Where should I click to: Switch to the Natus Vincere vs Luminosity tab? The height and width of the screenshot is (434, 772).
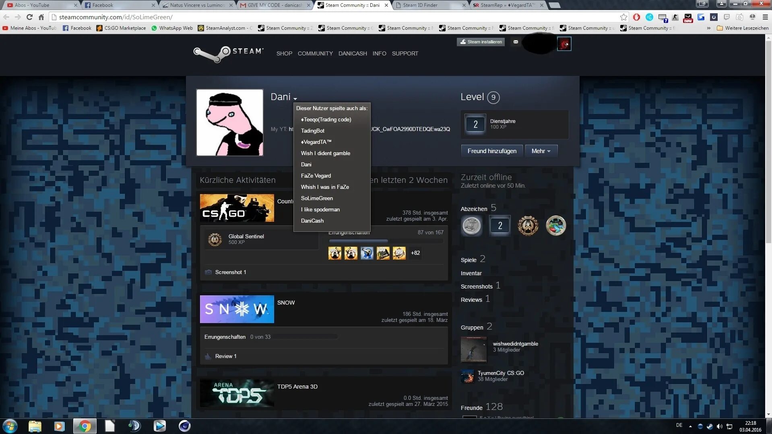coord(197,5)
